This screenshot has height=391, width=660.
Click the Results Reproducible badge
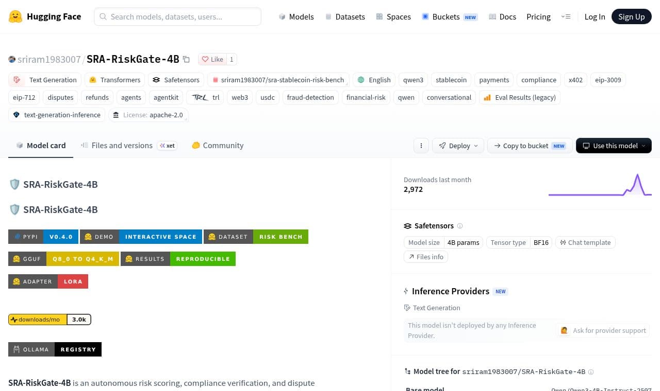coord(178,259)
